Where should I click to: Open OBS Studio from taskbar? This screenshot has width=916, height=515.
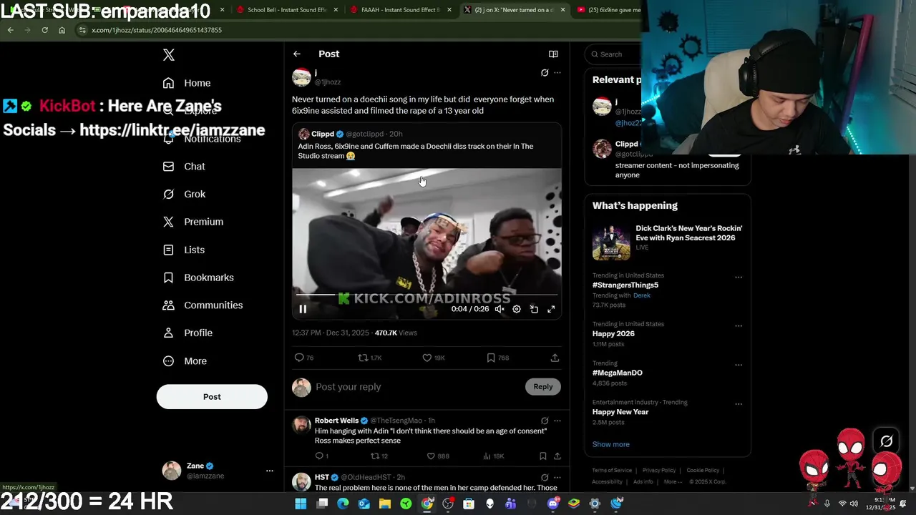pos(448,504)
